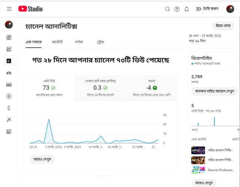The height and width of the screenshot is (187, 240).
Task: Click the chart bump near 14 অক্টো
Action: tap(101, 136)
